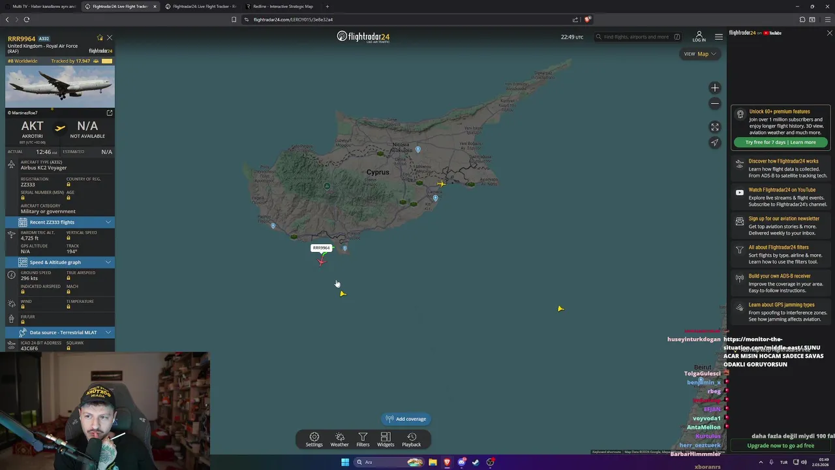Switch to Multi TV browser tab
This screenshot has height=470, width=835.
[x=39, y=7]
